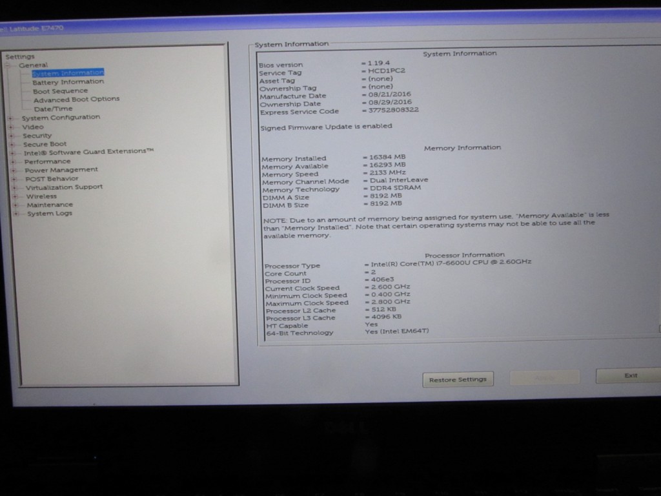Select the Secure Boot label
Screen dimensions: 661x496
(x=45, y=144)
